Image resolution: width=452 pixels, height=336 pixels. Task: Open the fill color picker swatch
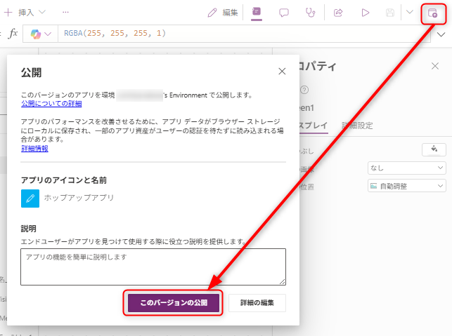[434, 149]
